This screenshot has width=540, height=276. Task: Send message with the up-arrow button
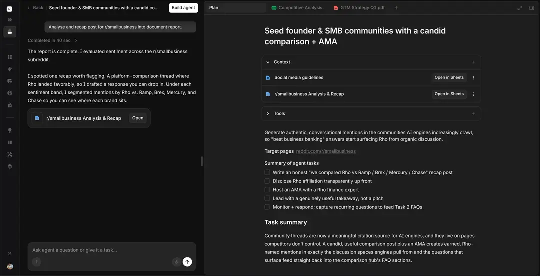[x=187, y=262]
